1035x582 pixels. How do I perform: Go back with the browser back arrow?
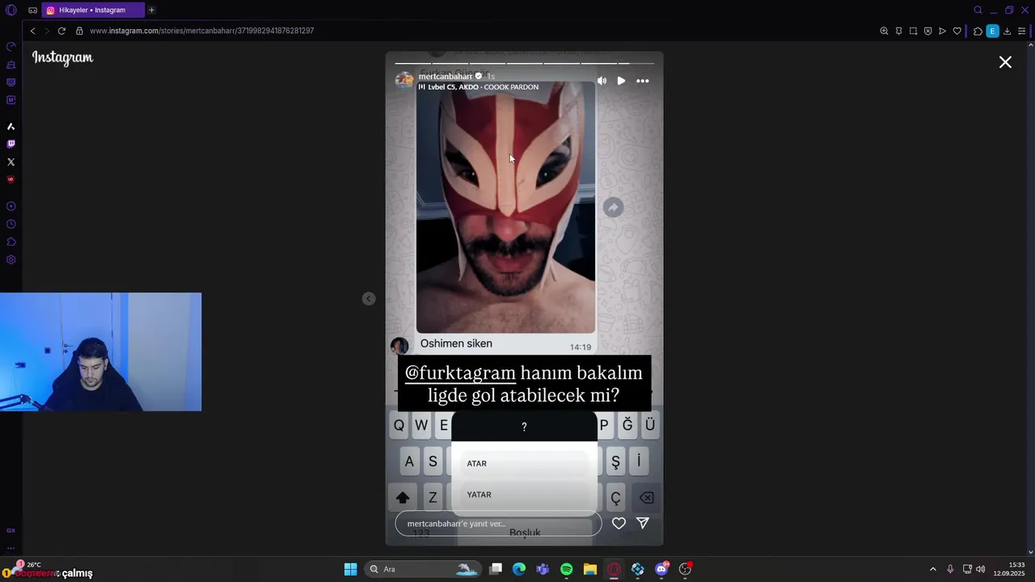32,31
